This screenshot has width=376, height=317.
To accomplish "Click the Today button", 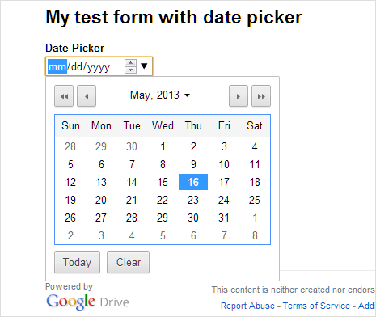I will pos(77,262).
